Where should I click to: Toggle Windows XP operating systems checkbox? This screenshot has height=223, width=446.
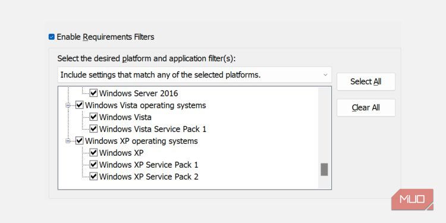click(79, 141)
